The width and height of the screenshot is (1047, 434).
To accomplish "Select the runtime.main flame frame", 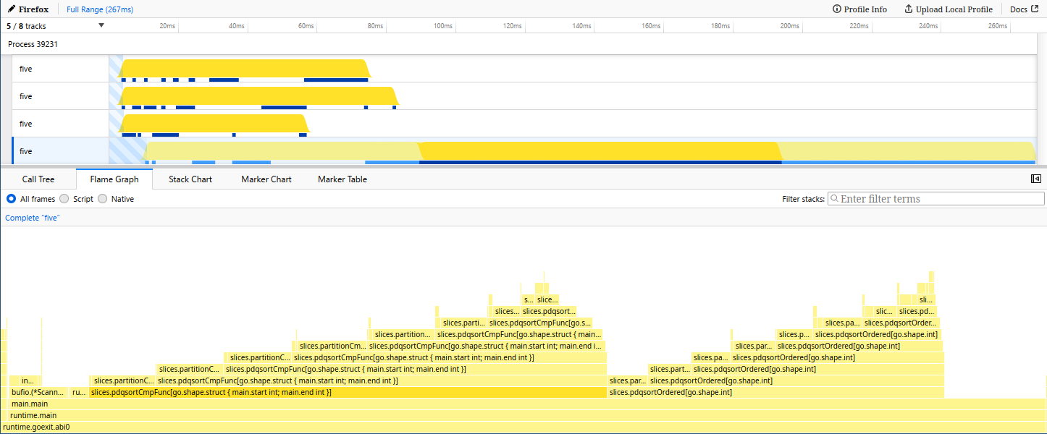I will point(526,415).
